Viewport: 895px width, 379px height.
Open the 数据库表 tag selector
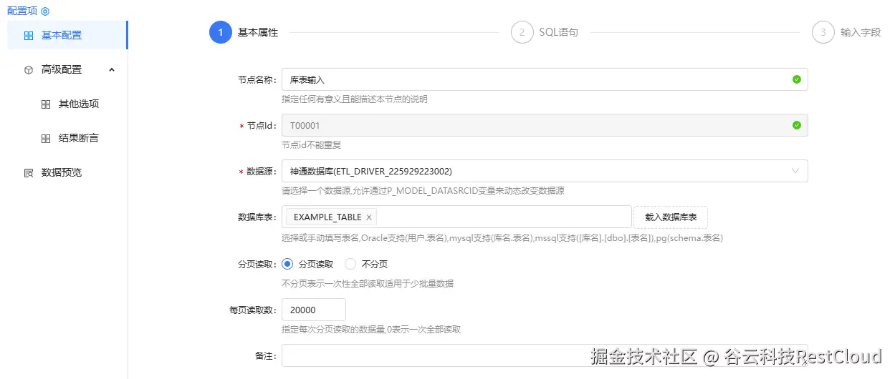coord(456,217)
